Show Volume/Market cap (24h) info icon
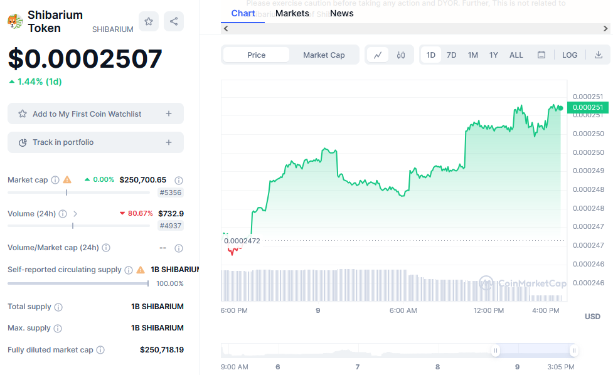Viewport: 613px width, 375px height. point(106,248)
